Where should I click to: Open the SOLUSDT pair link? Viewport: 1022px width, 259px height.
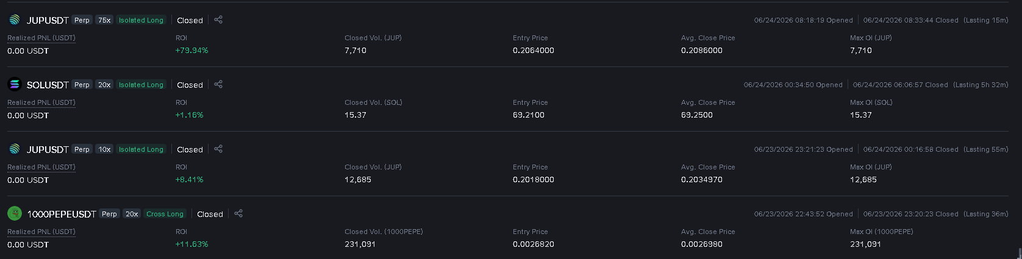(48, 85)
